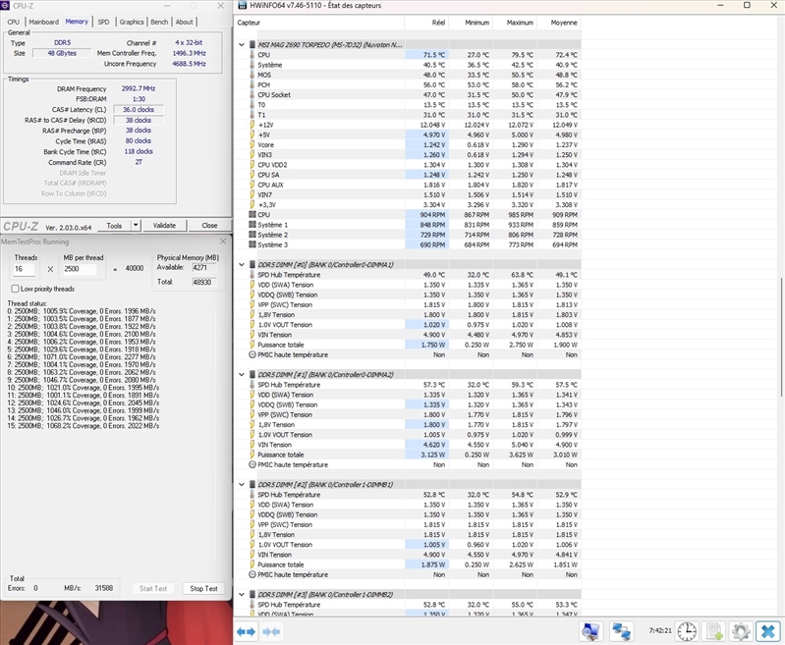Open the CPU-Z Tools dropdown arrow
Viewport: 785px width, 645px height.
(x=136, y=226)
